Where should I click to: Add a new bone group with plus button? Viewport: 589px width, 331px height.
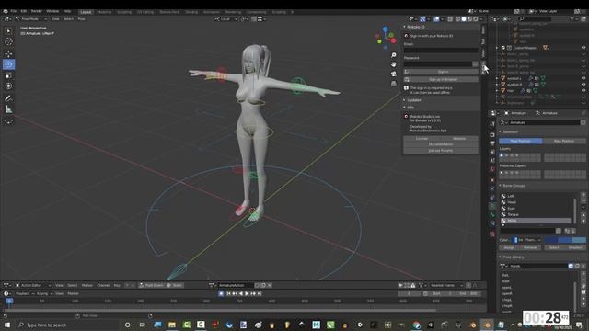(583, 195)
